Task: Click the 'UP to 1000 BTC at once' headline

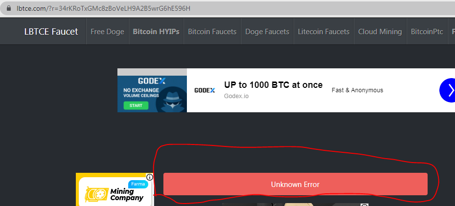Action: (x=273, y=85)
